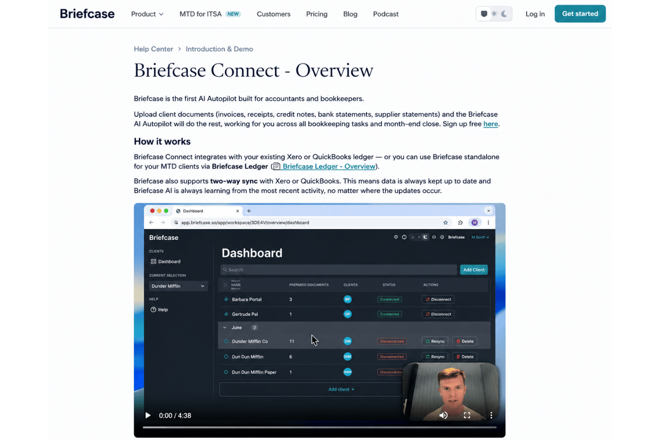Click the Log in link
660x440 pixels.
click(535, 14)
